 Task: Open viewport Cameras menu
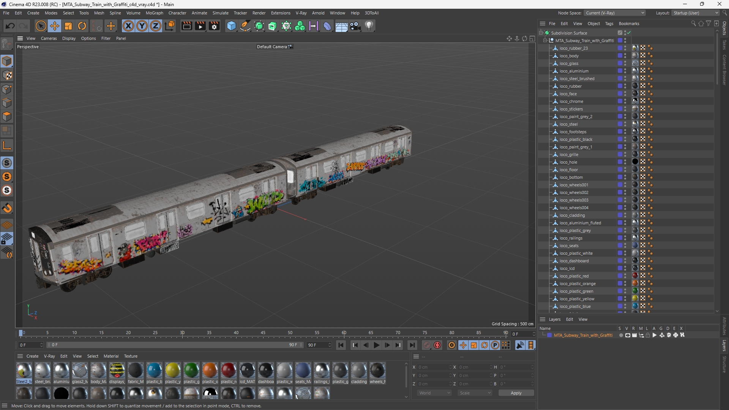pos(49,38)
